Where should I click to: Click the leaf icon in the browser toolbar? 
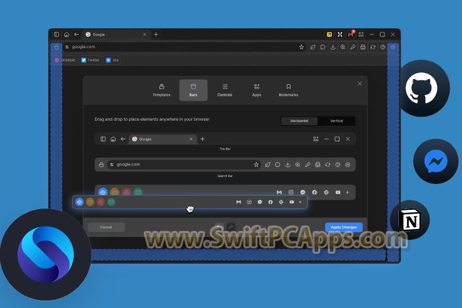click(x=313, y=47)
